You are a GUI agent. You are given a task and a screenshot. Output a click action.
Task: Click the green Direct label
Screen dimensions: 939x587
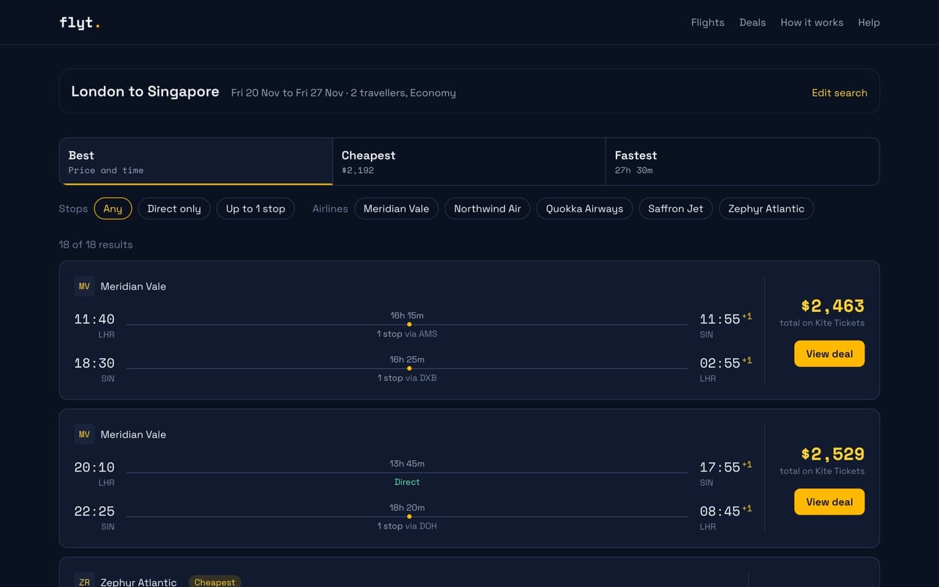(x=407, y=482)
